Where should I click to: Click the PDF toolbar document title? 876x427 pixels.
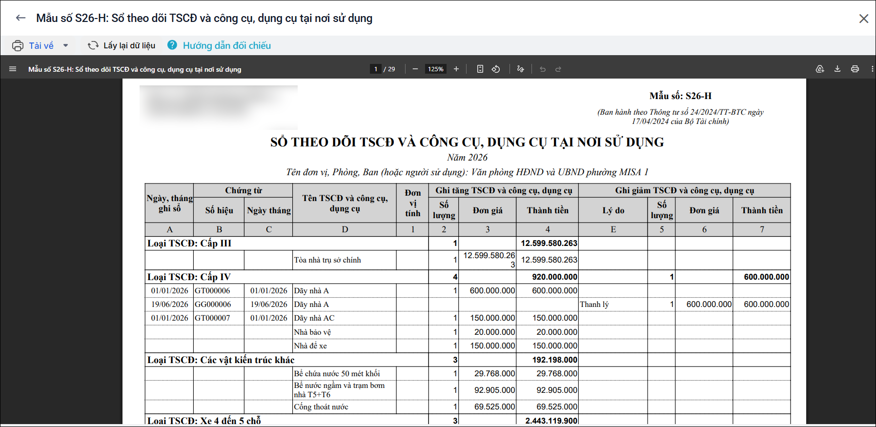[135, 69]
